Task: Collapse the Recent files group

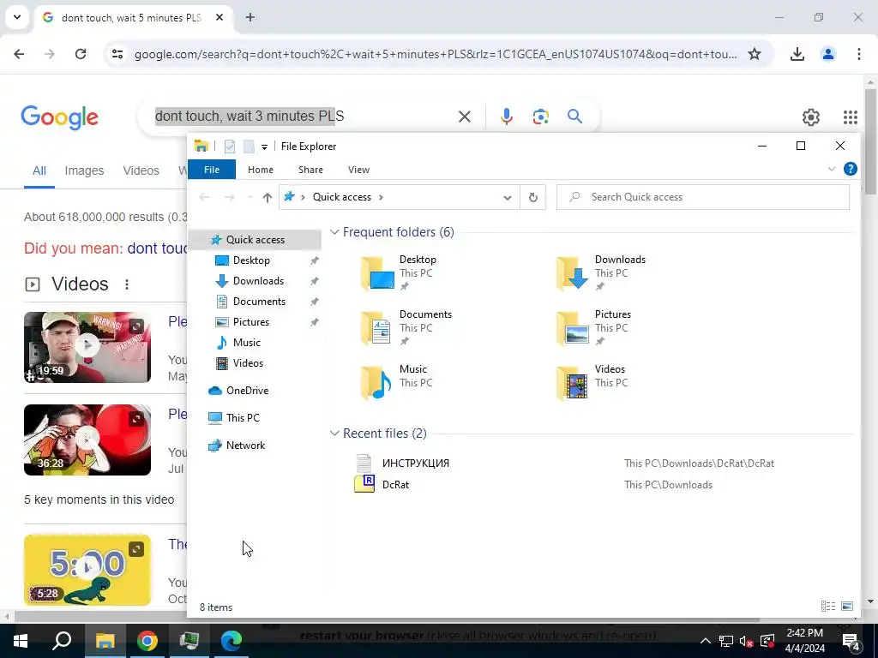Action: point(334,433)
